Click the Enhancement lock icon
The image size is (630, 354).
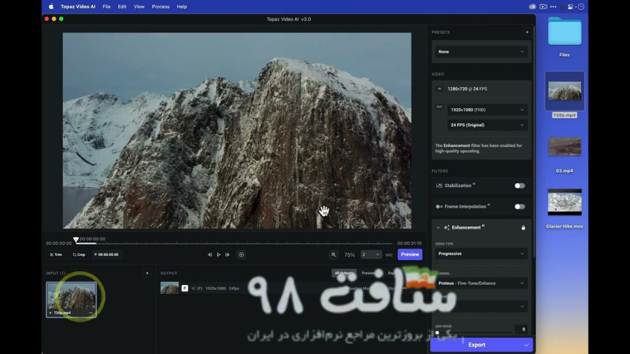coord(523,227)
